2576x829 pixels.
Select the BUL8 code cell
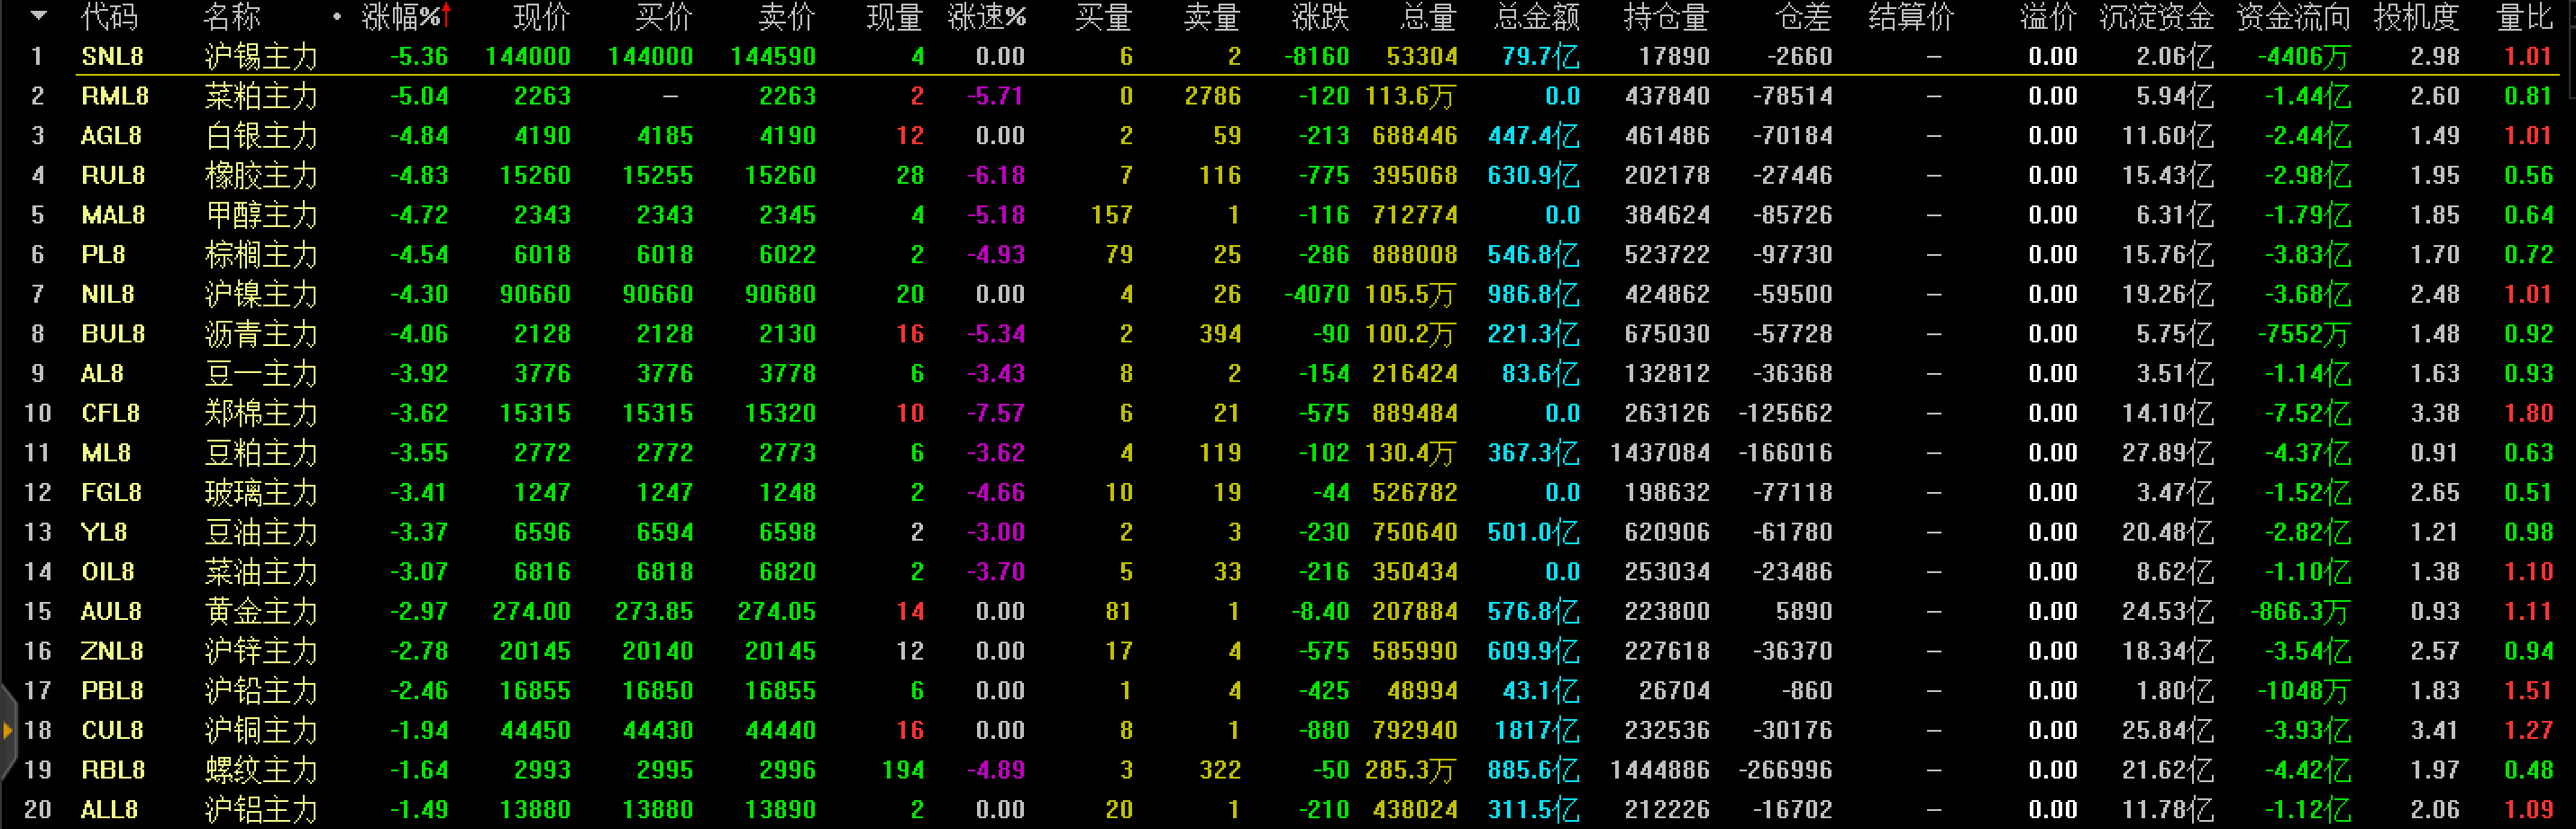(113, 334)
